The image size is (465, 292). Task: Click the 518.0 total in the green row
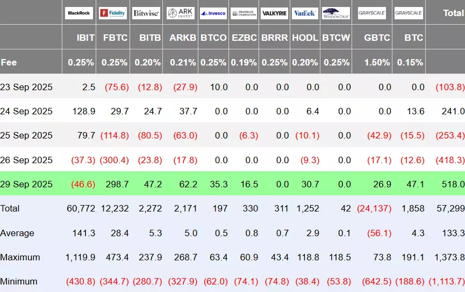pyautogui.click(x=453, y=184)
